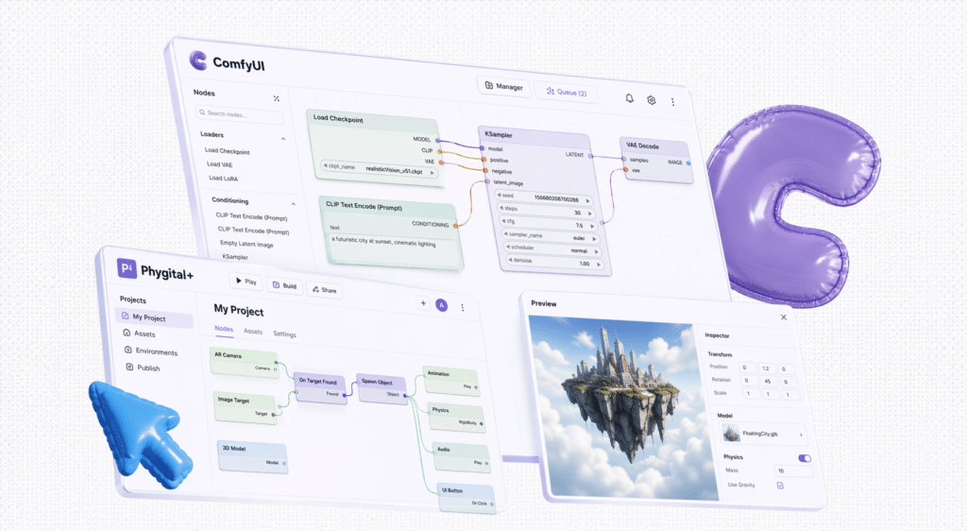Click the Animation node title

(x=438, y=374)
